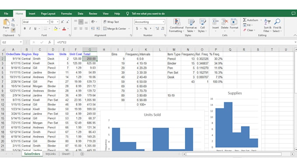The image size is (297, 167).
Task: Toggle Middle Align vertical alignment
Action: (81, 22)
